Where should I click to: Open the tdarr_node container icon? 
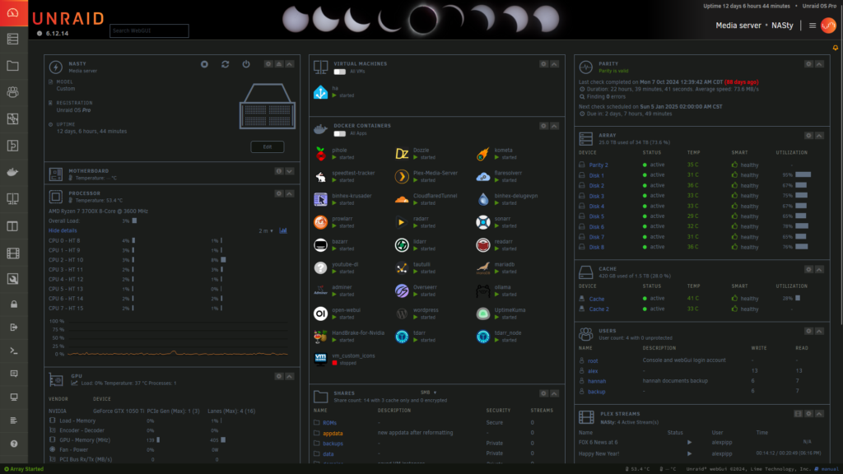(482, 337)
